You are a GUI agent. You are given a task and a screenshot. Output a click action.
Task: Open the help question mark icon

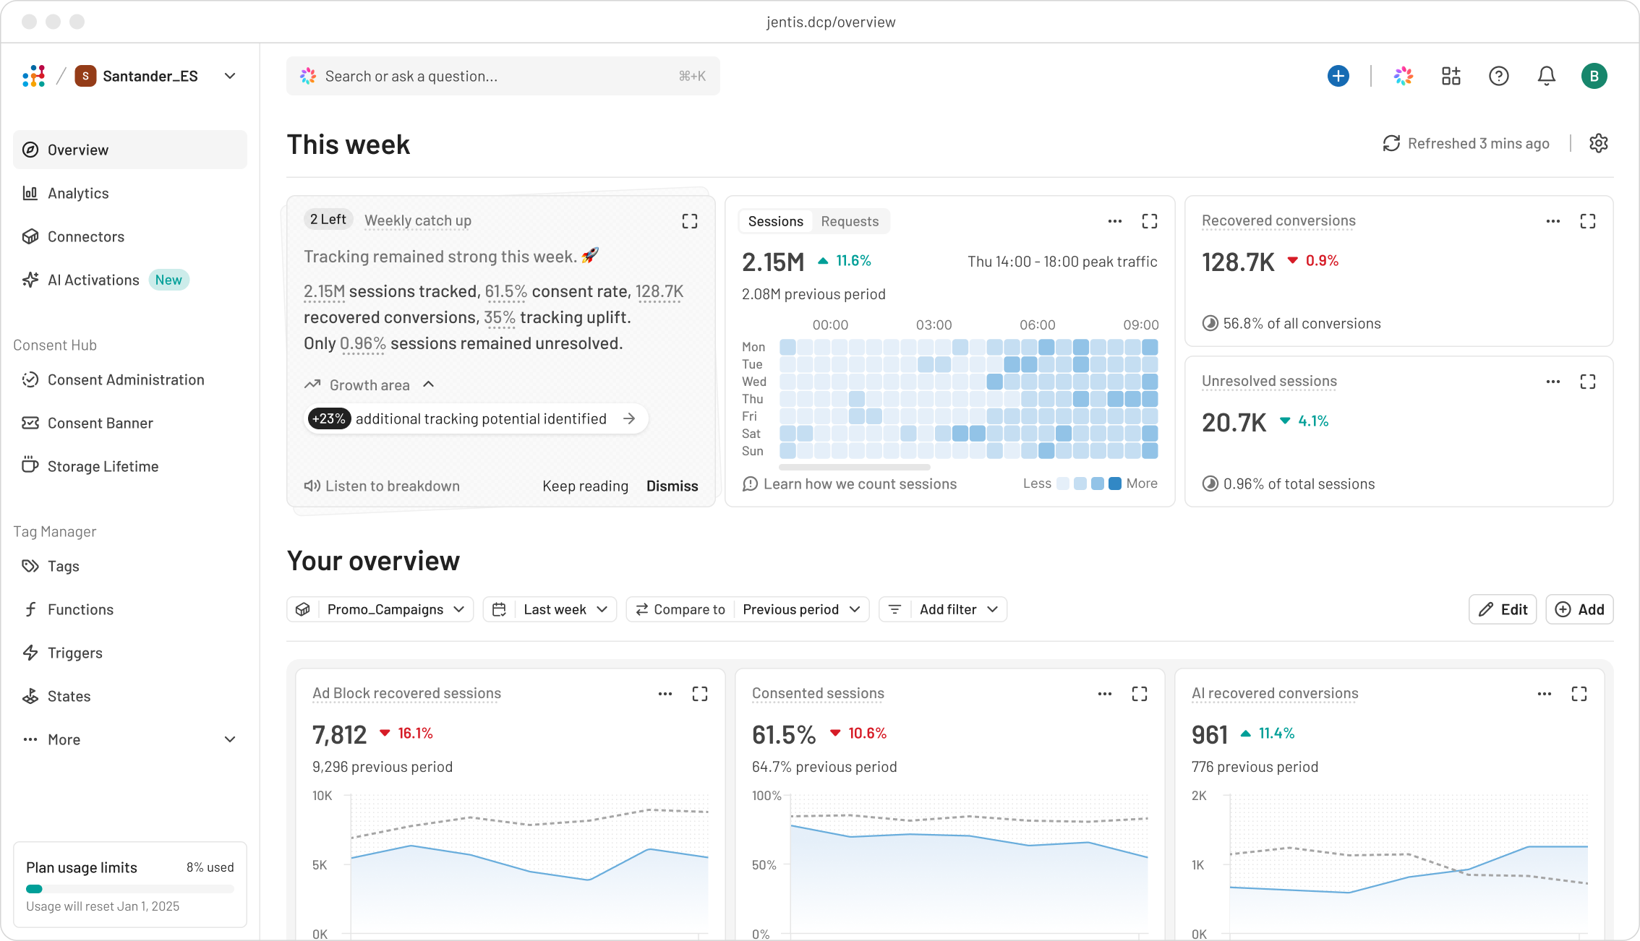1499,76
